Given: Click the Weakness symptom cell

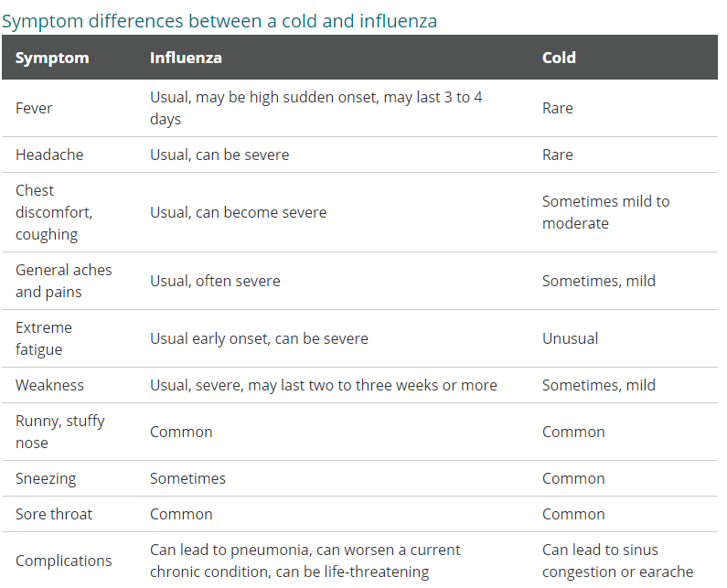Looking at the screenshot, I should [x=49, y=385].
